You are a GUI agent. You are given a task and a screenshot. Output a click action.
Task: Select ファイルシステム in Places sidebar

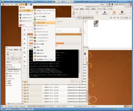[13, 69]
